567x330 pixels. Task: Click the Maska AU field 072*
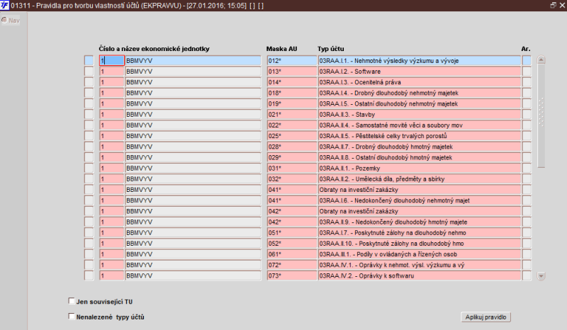click(x=292, y=265)
